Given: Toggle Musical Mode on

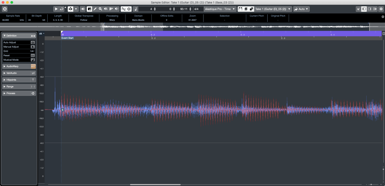Looking at the screenshot, I should (32, 60).
